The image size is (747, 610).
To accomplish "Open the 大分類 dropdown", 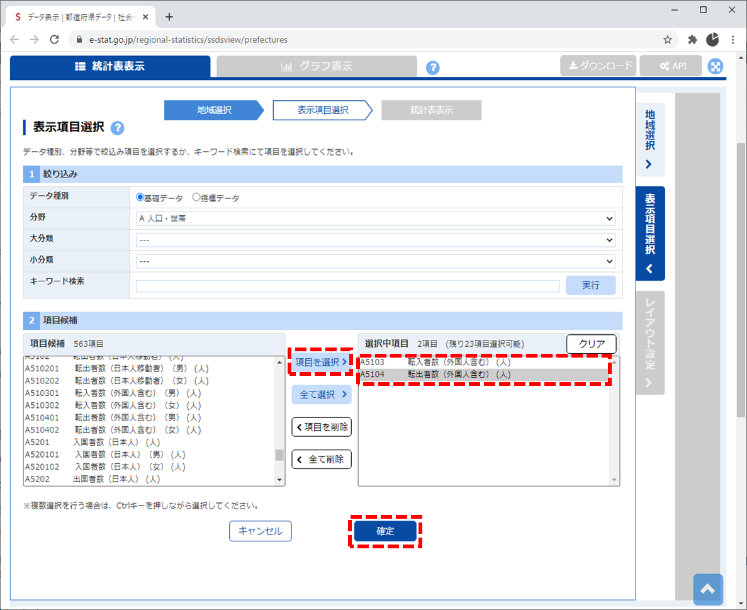I will tap(376, 240).
